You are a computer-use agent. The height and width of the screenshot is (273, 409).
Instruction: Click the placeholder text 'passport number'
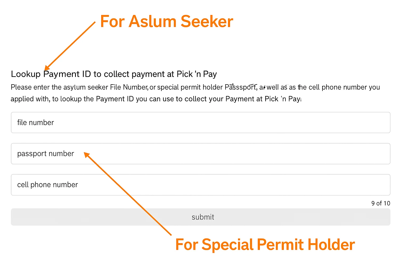pos(46,154)
